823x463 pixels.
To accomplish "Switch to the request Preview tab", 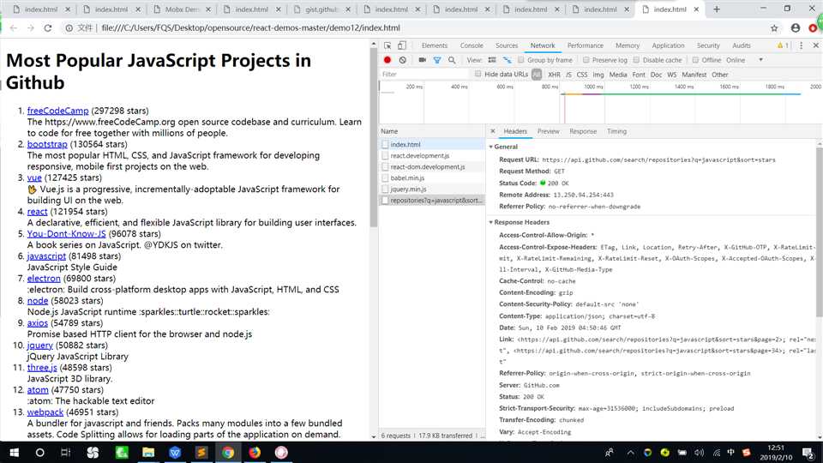I will click(x=548, y=131).
